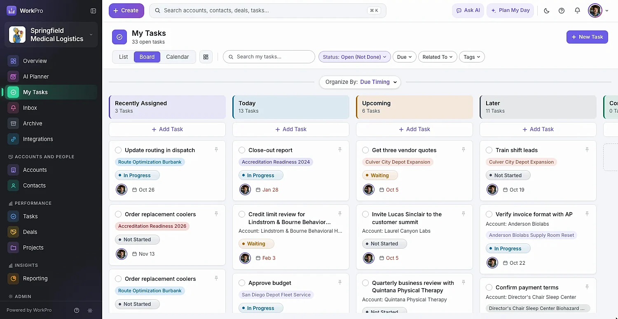Open Overview in the sidebar
Screen dimensions: 618x319
(51, 61)
